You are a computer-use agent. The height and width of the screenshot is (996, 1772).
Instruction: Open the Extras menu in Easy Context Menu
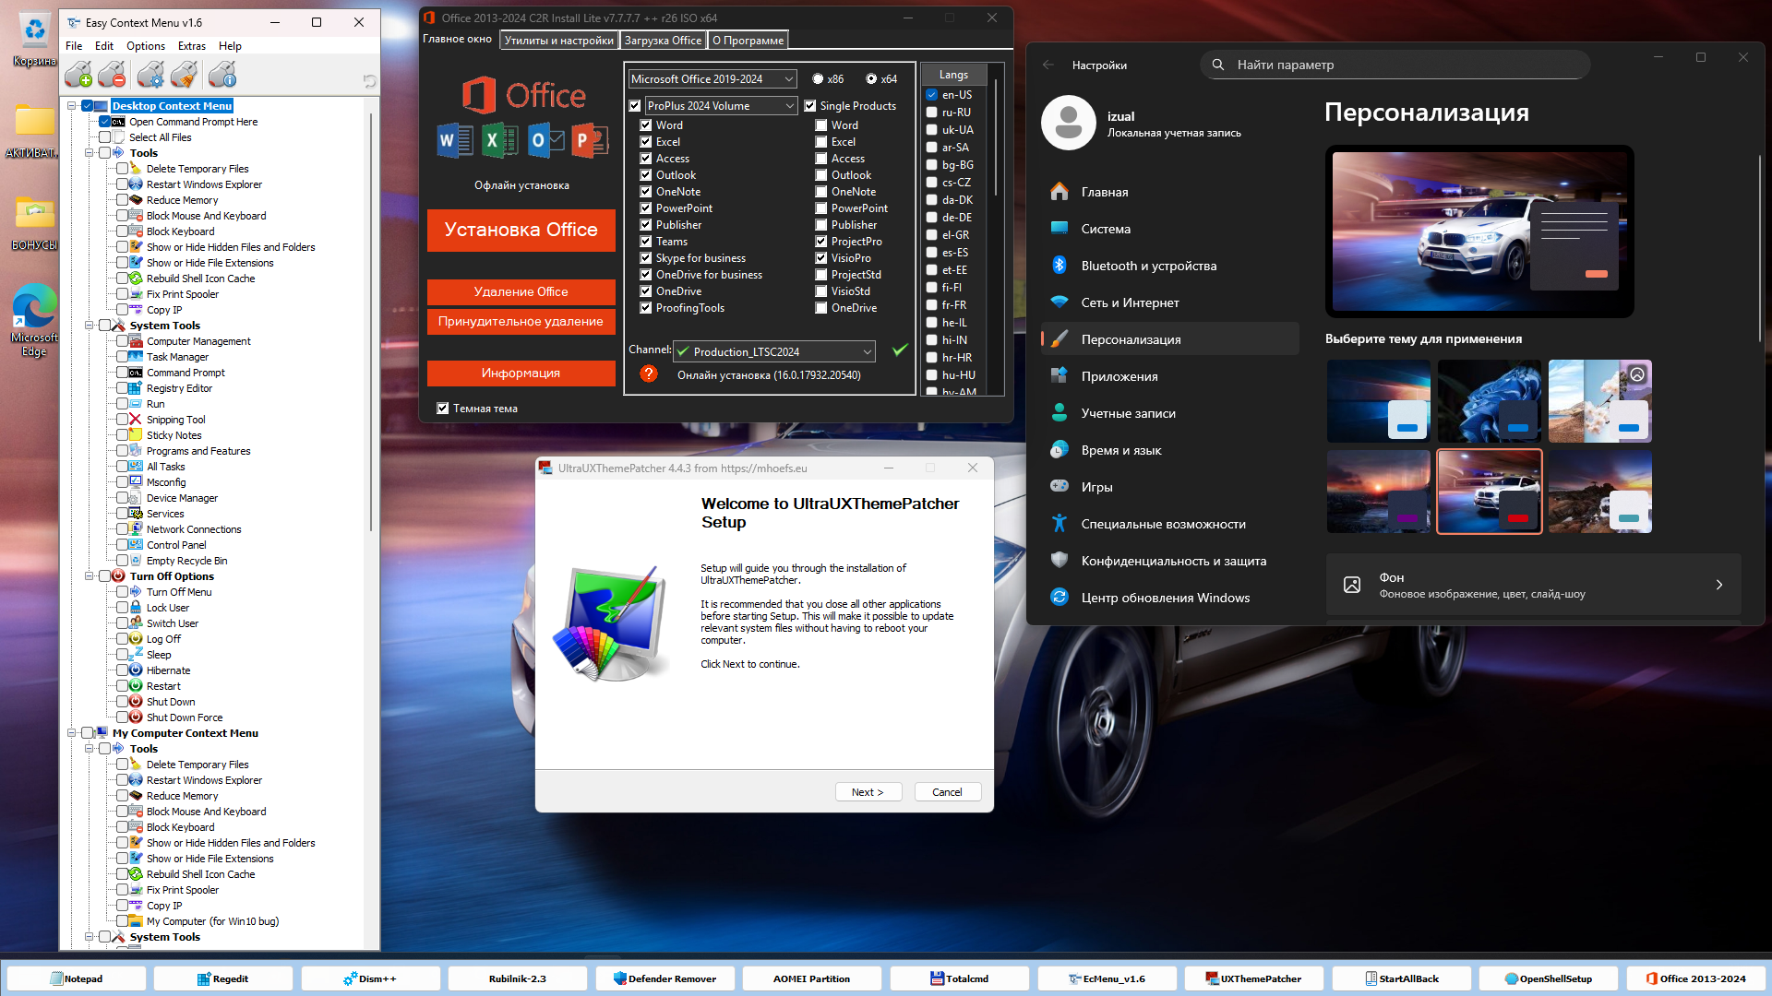point(192,46)
